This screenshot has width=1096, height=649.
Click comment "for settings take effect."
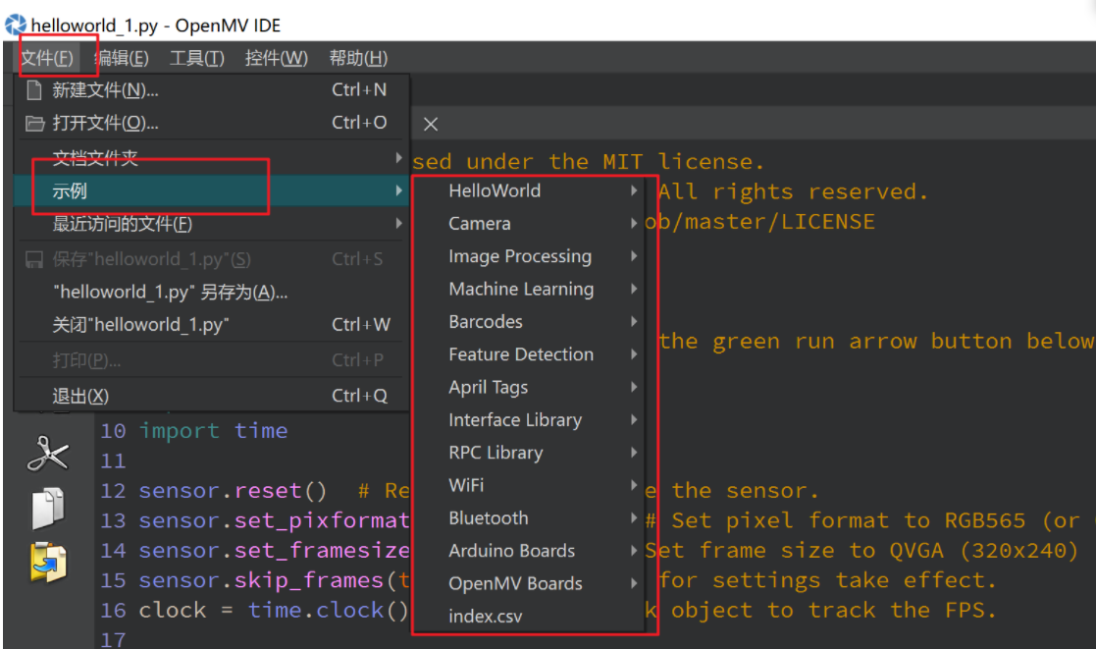tap(827, 580)
